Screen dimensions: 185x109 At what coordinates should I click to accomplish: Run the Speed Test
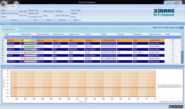pos(33,10)
